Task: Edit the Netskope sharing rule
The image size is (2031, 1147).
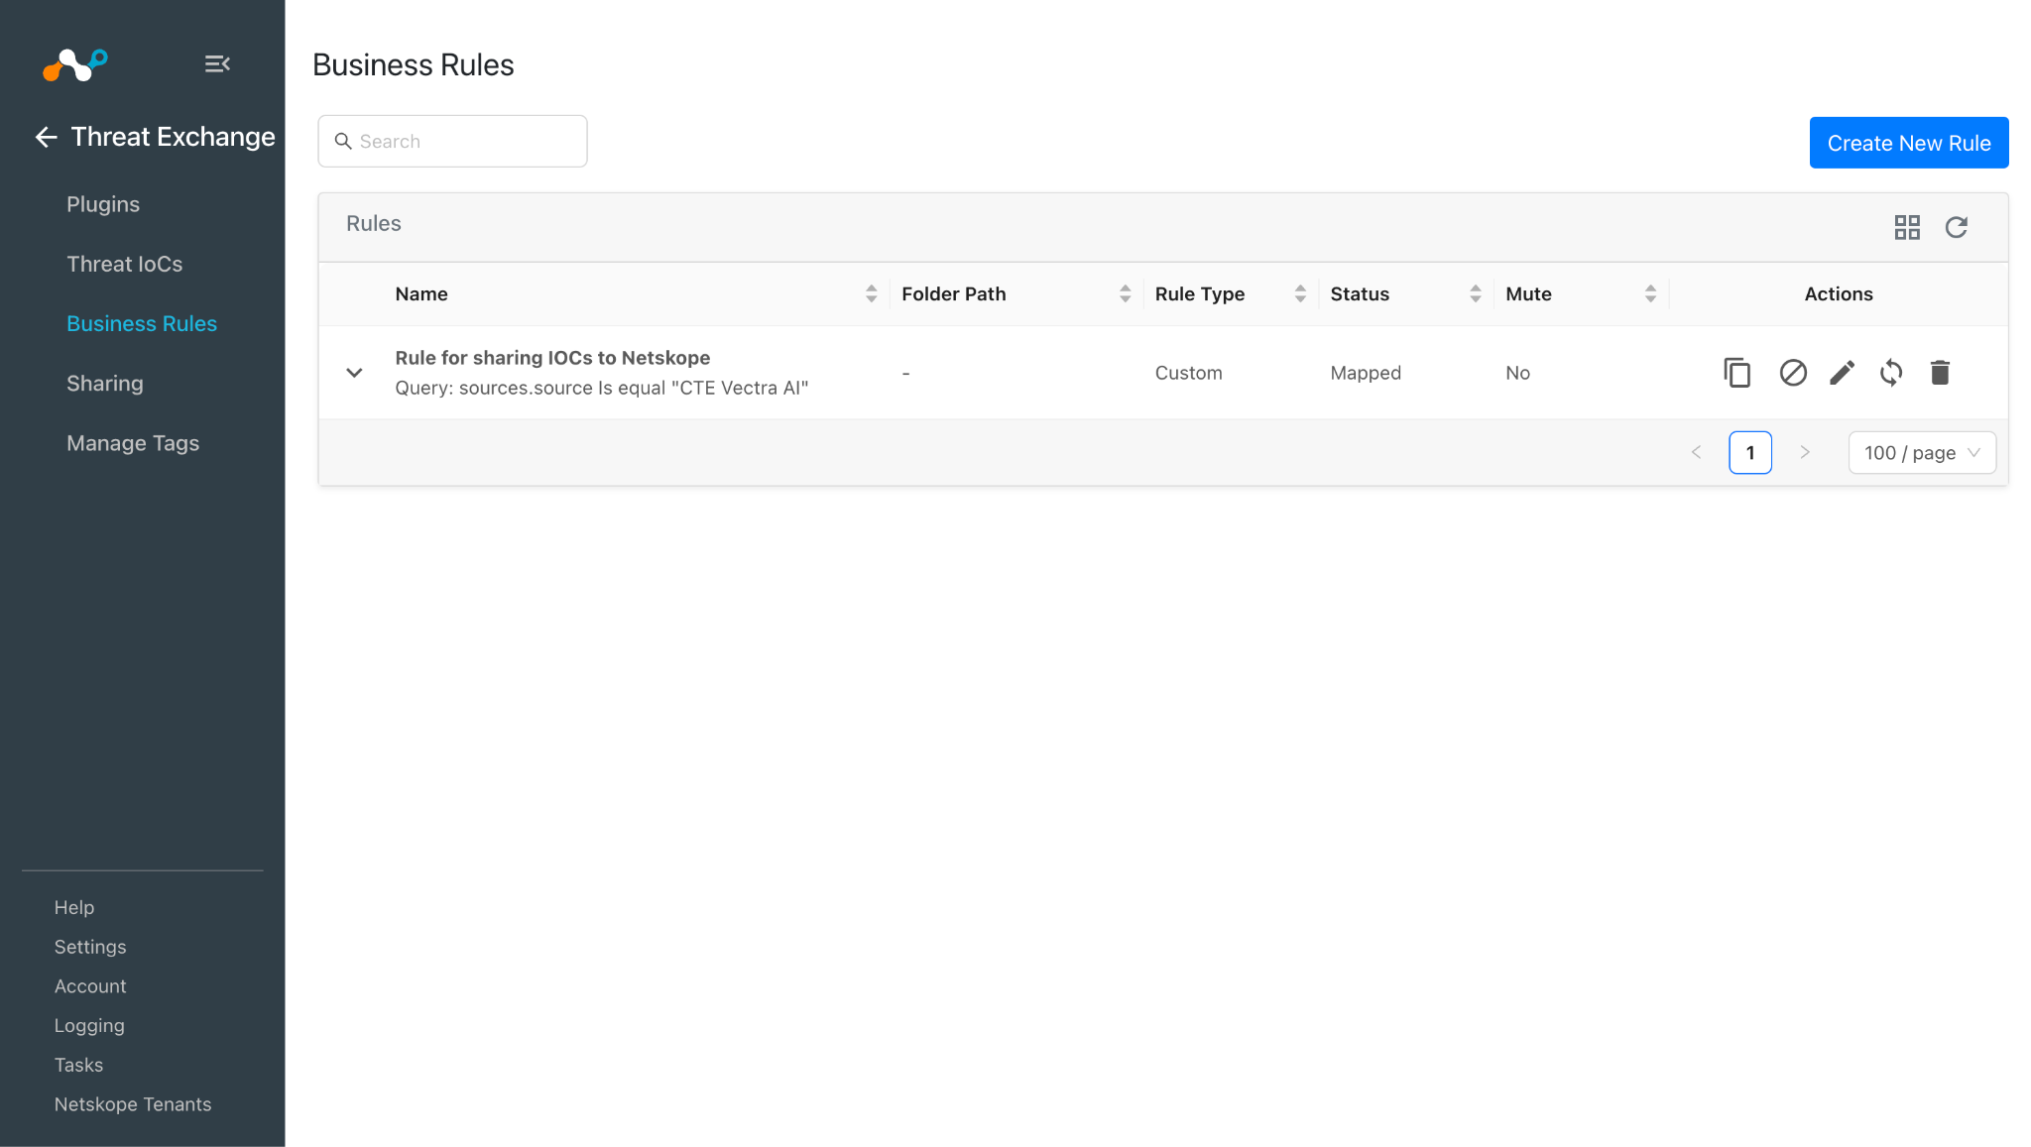Action: (x=1842, y=373)
